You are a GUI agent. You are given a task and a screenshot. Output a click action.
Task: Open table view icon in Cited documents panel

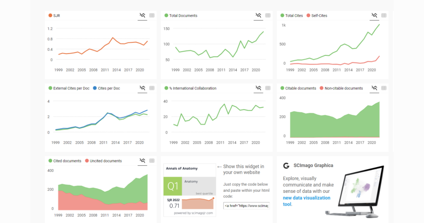pos(152,161)
